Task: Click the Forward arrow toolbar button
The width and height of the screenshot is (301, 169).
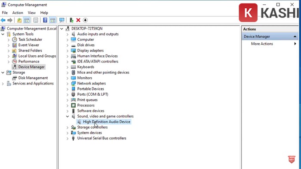Action: tap(10, 20)
